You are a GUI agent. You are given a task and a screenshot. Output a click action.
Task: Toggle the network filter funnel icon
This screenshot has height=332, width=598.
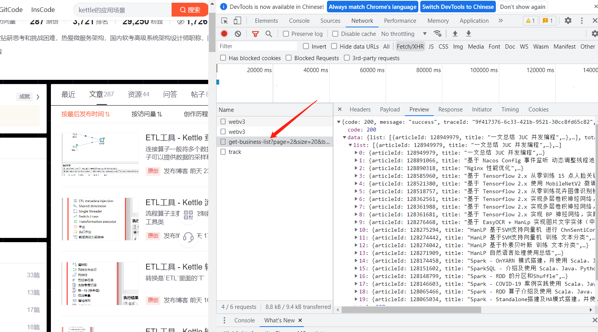(x=255, y=34)
